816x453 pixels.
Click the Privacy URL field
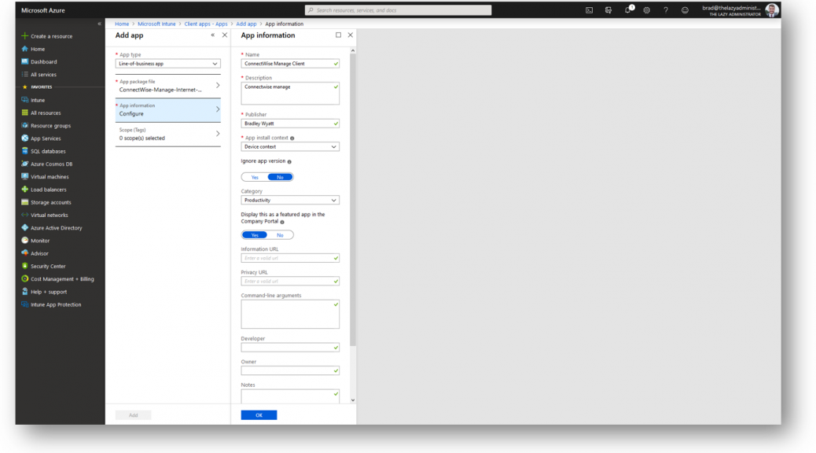[290, 282]
